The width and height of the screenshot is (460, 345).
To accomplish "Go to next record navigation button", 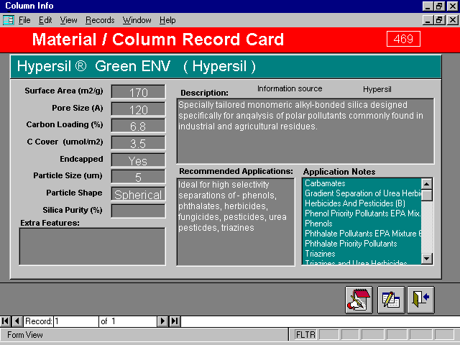I will pyautogui.click(x=162, y=321).
